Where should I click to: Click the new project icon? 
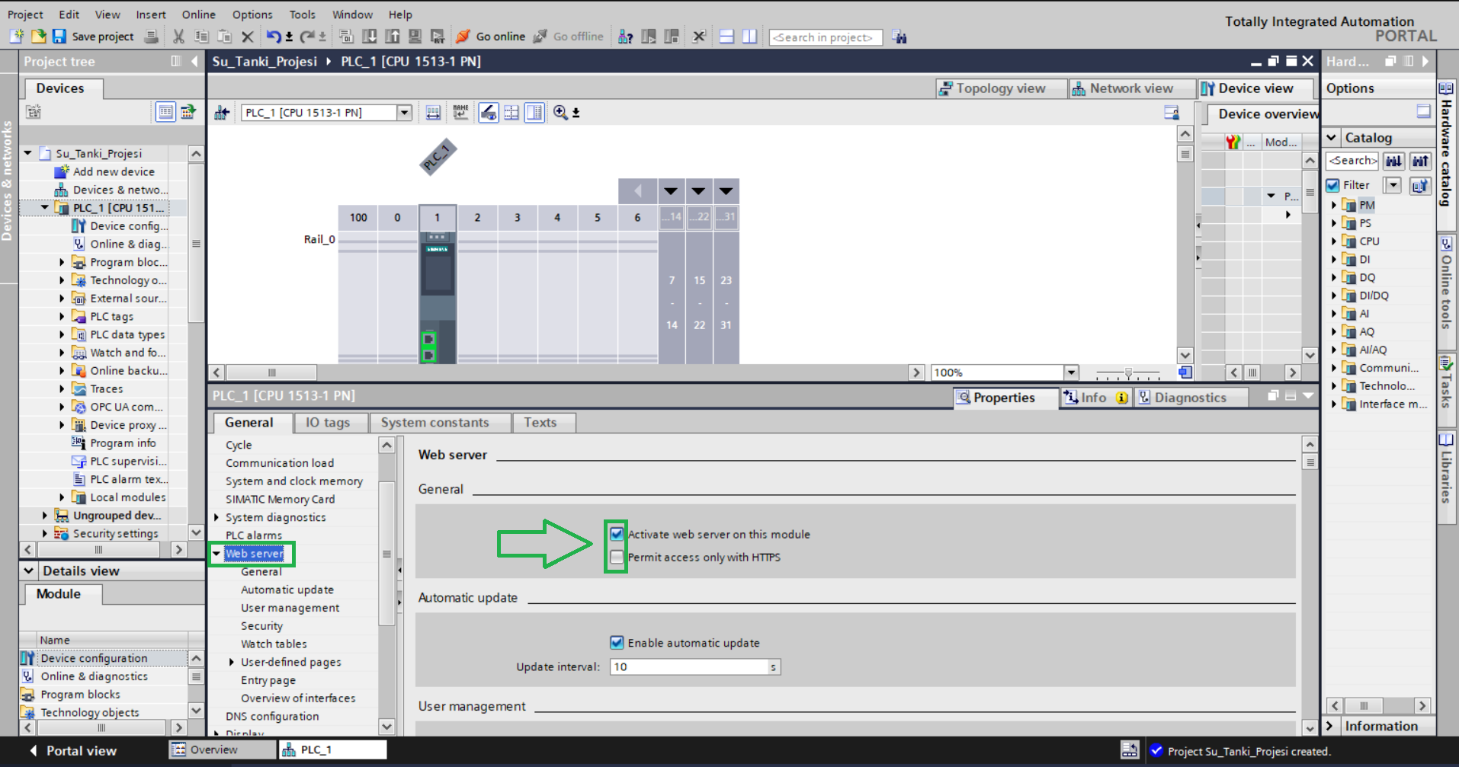[17, 37]
